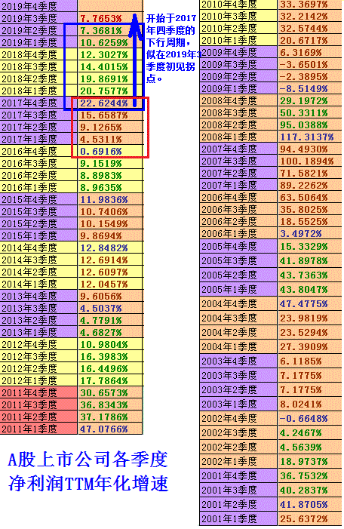Click the 117.3137% value cell
The image size is (344, 529).
tap(310, 137)
